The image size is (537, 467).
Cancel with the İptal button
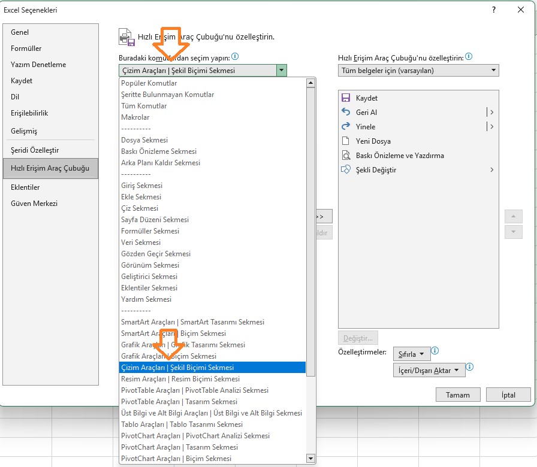click(x=508, y=395)
